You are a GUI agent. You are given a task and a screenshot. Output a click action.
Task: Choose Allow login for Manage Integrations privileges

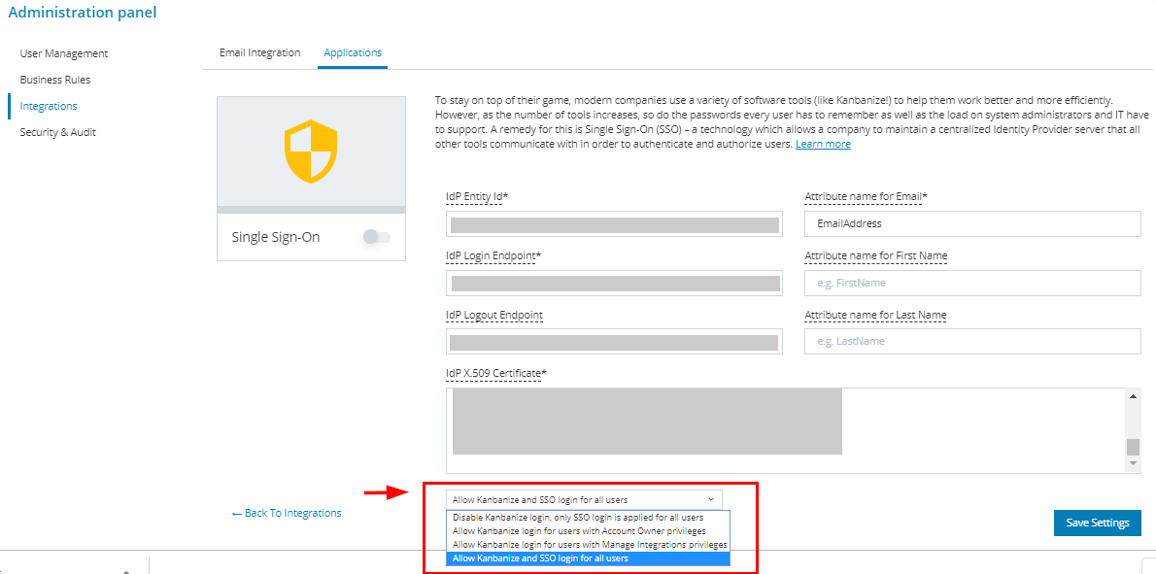coord(588,545)
